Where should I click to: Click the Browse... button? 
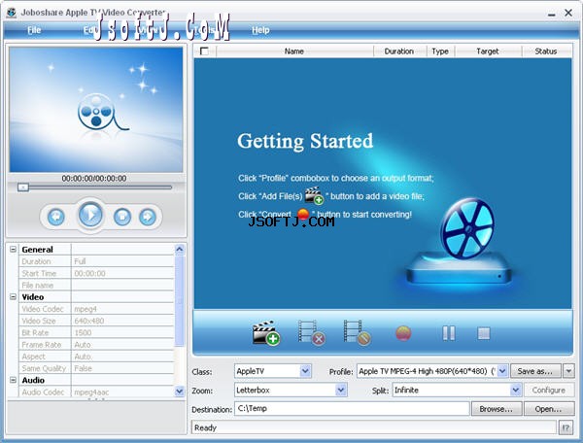pos(497,409)
